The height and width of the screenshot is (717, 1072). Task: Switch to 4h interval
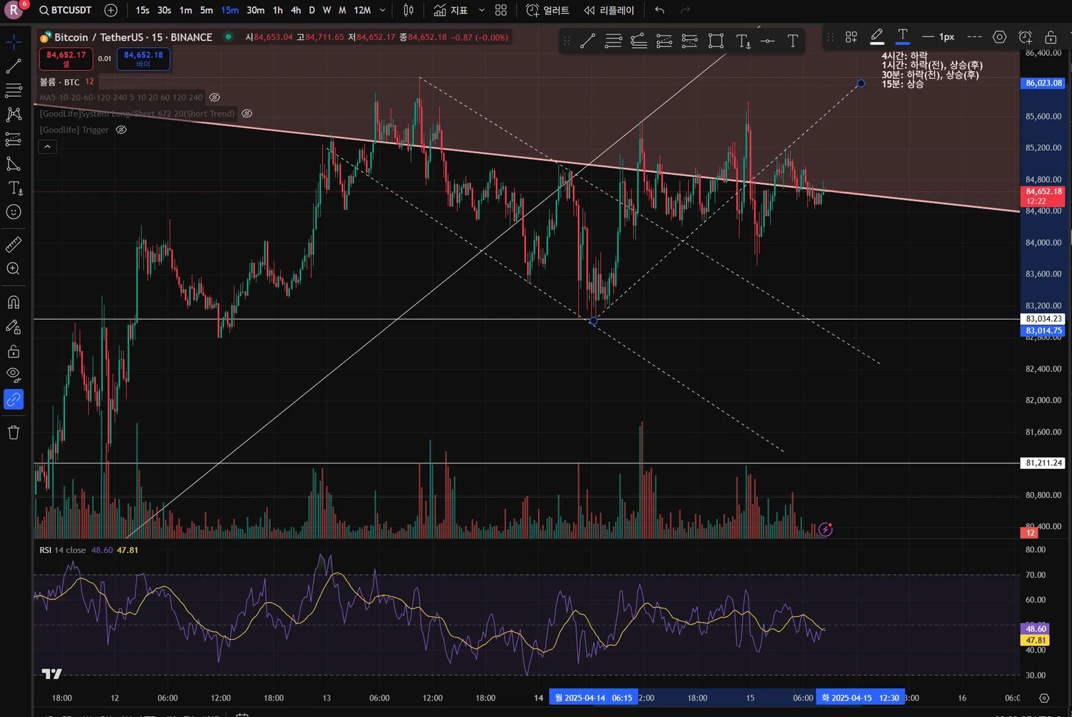[296, 10]
